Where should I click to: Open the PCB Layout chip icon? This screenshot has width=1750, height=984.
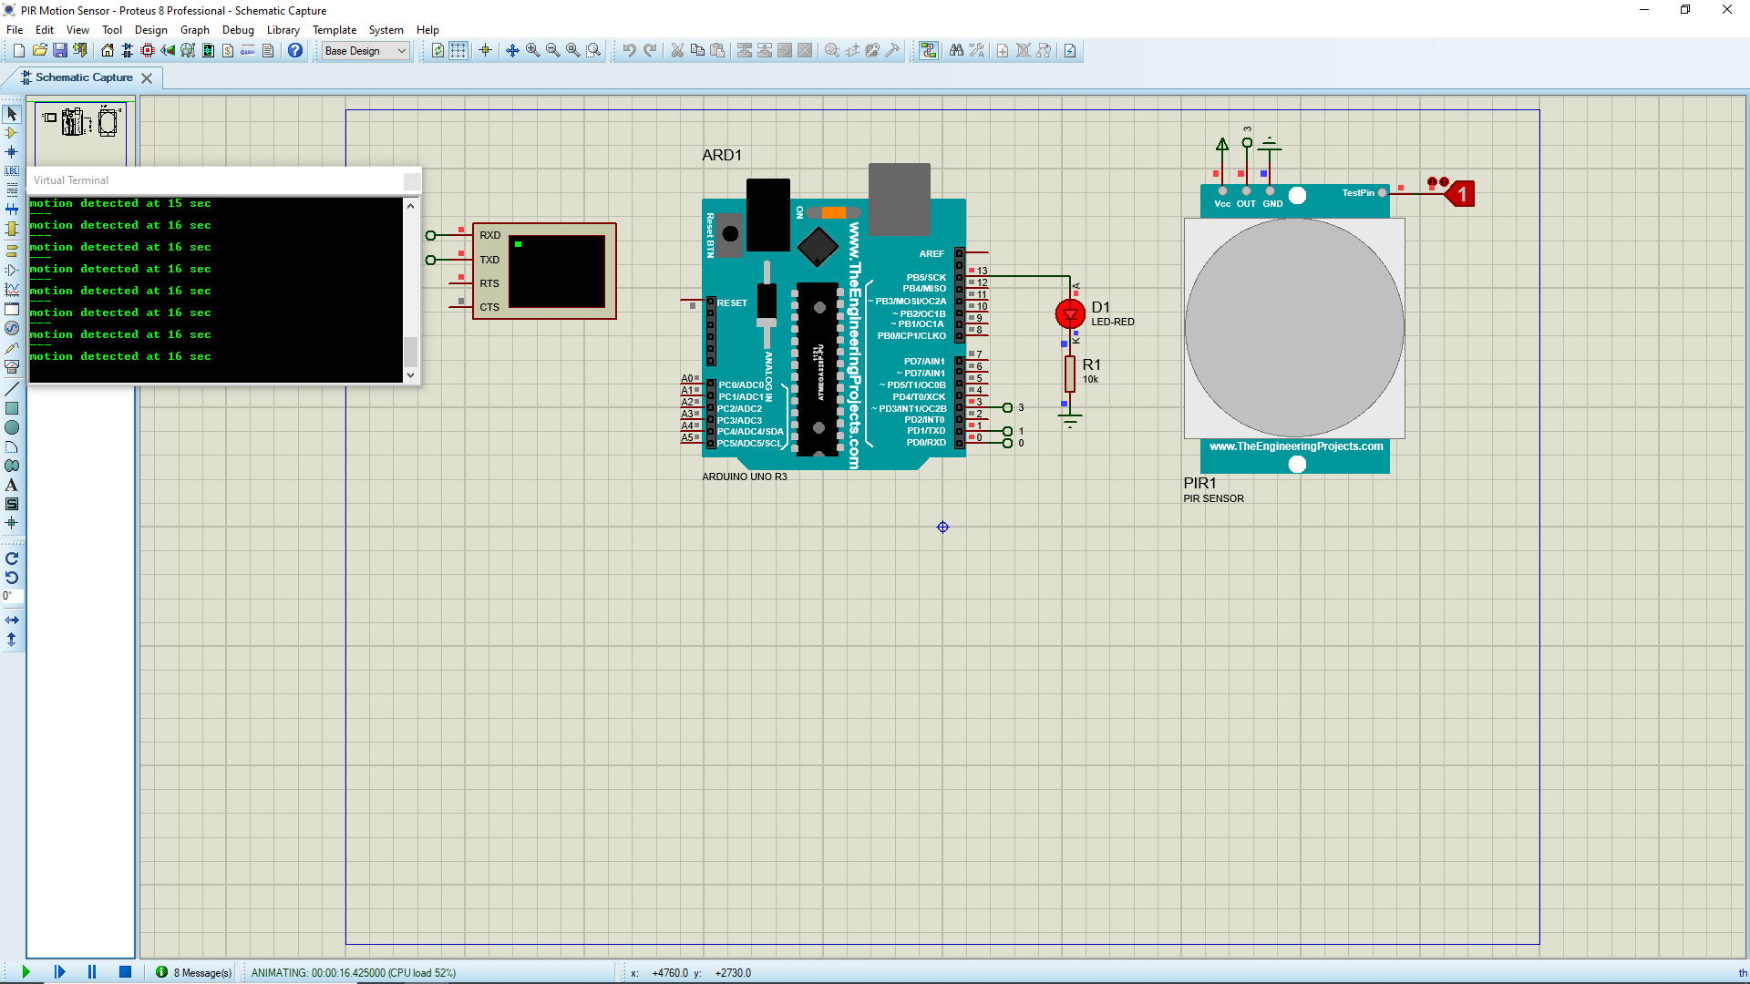pyautogui.click(x=148, y=51)
